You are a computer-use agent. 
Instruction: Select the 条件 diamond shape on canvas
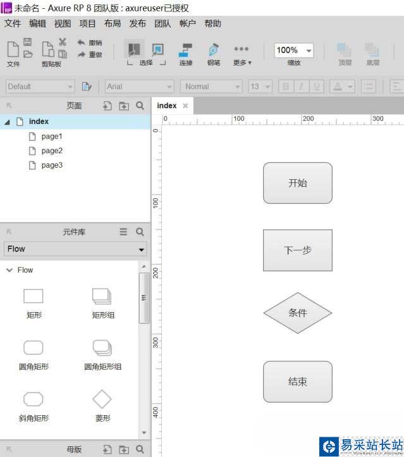tap(298, 313)
